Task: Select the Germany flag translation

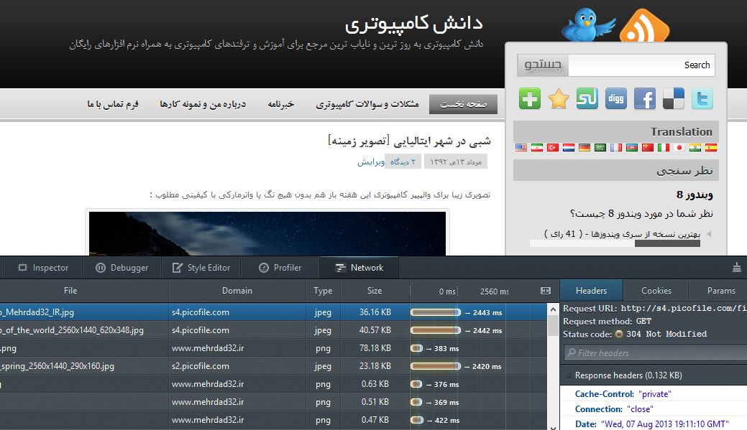Action: point(585,147)
